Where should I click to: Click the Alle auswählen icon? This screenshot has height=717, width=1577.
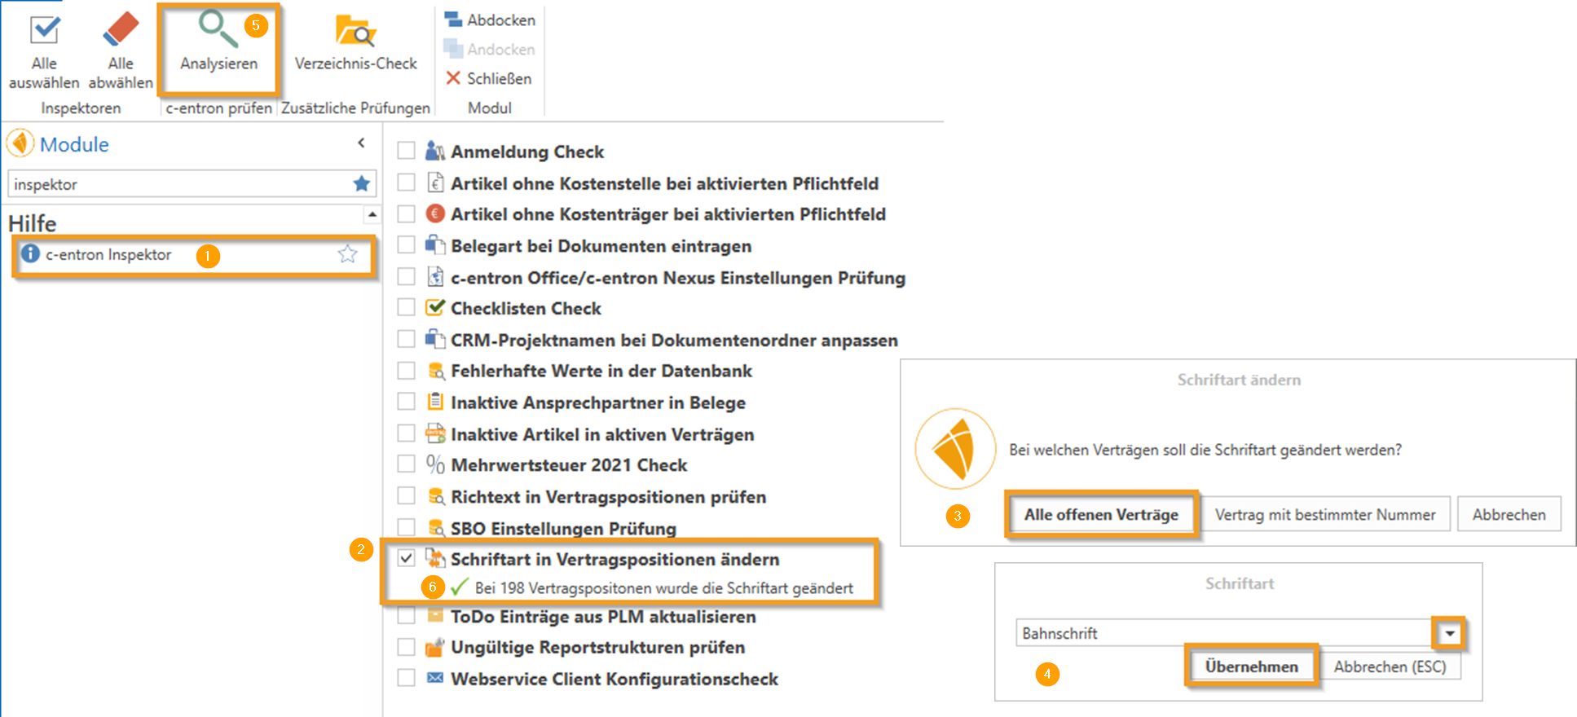[x=44, y=31]
